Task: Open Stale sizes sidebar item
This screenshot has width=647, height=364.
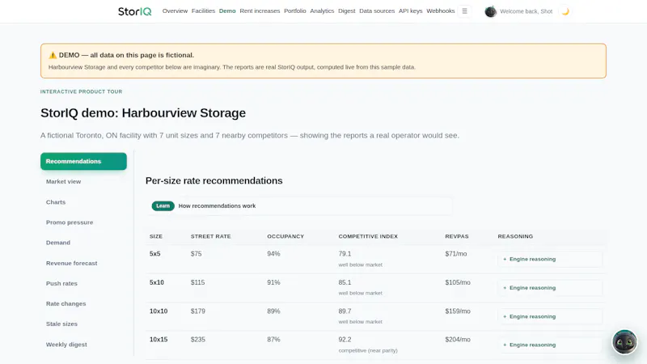Action: click(83, 324)
